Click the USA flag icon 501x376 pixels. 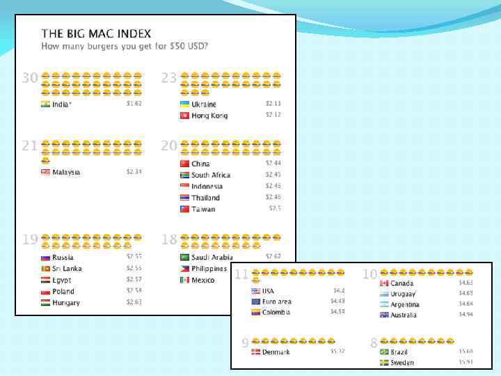click(x=255, y=291)
